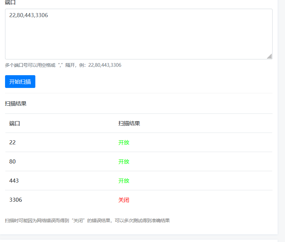Click 关闭 status for port 3306
The width and height of the screenshot is (285, 242).
(x=124, y=200)
